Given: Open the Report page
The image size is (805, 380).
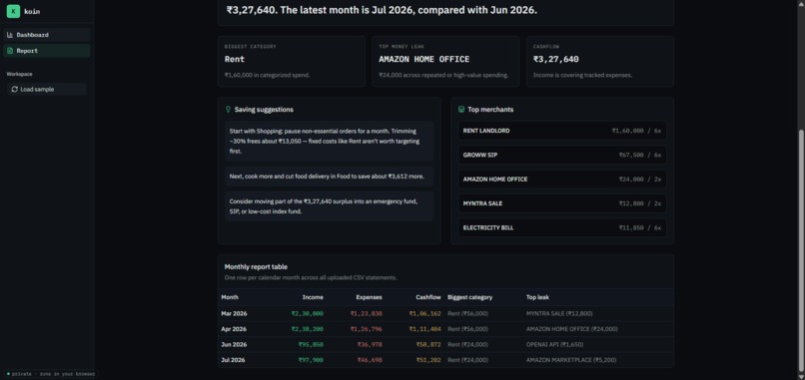Looking at the screenshot, I should coord(47,51).
